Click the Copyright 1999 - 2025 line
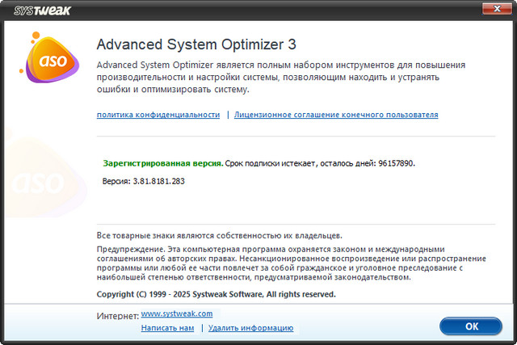517x345 pixels. (x=216, y=295)
